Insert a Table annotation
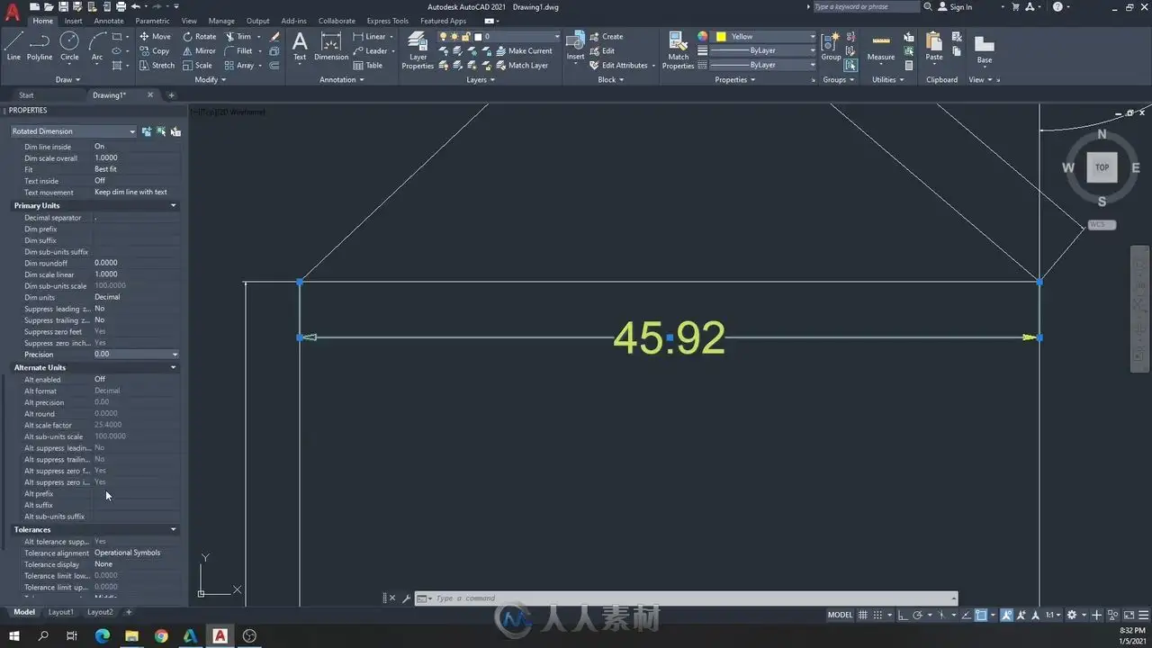 [x=368, y=66]
